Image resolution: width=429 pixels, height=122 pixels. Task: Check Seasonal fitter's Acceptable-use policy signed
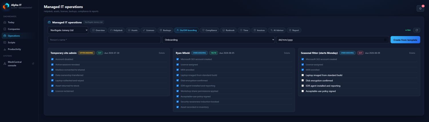303,91
